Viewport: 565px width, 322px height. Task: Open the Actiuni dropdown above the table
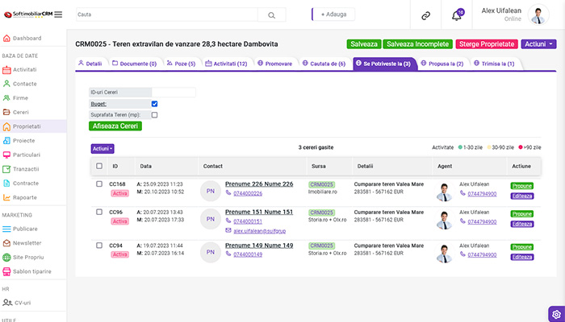point(103,149)
